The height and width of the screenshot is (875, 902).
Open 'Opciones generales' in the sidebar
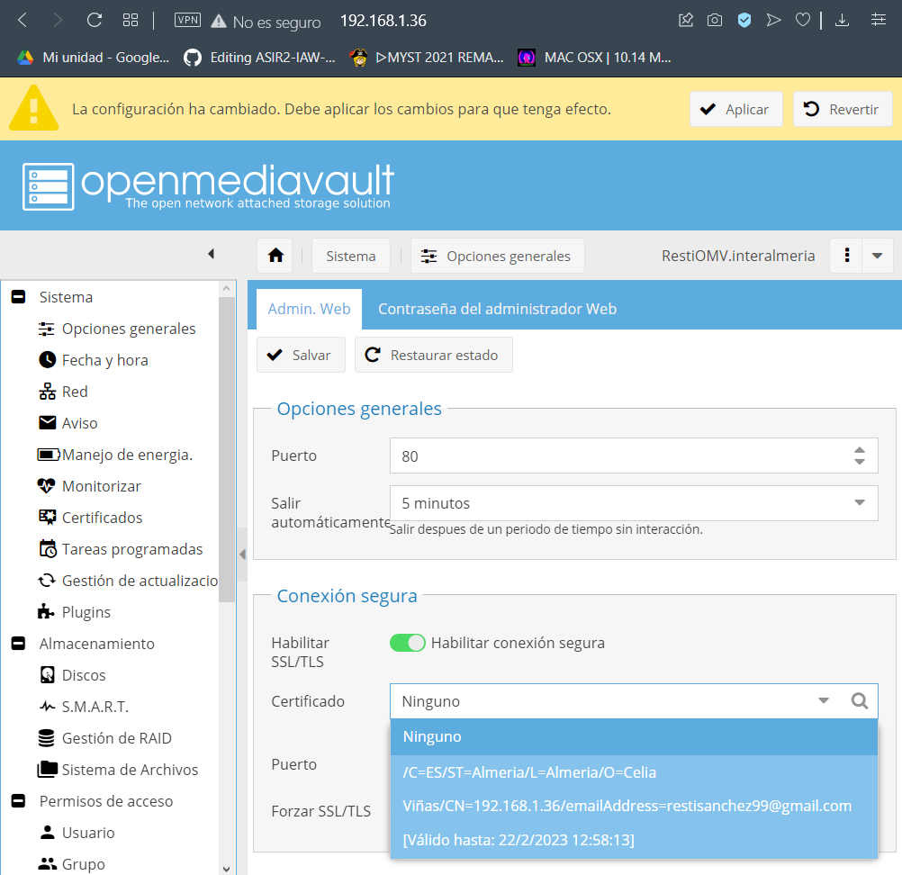129,329
